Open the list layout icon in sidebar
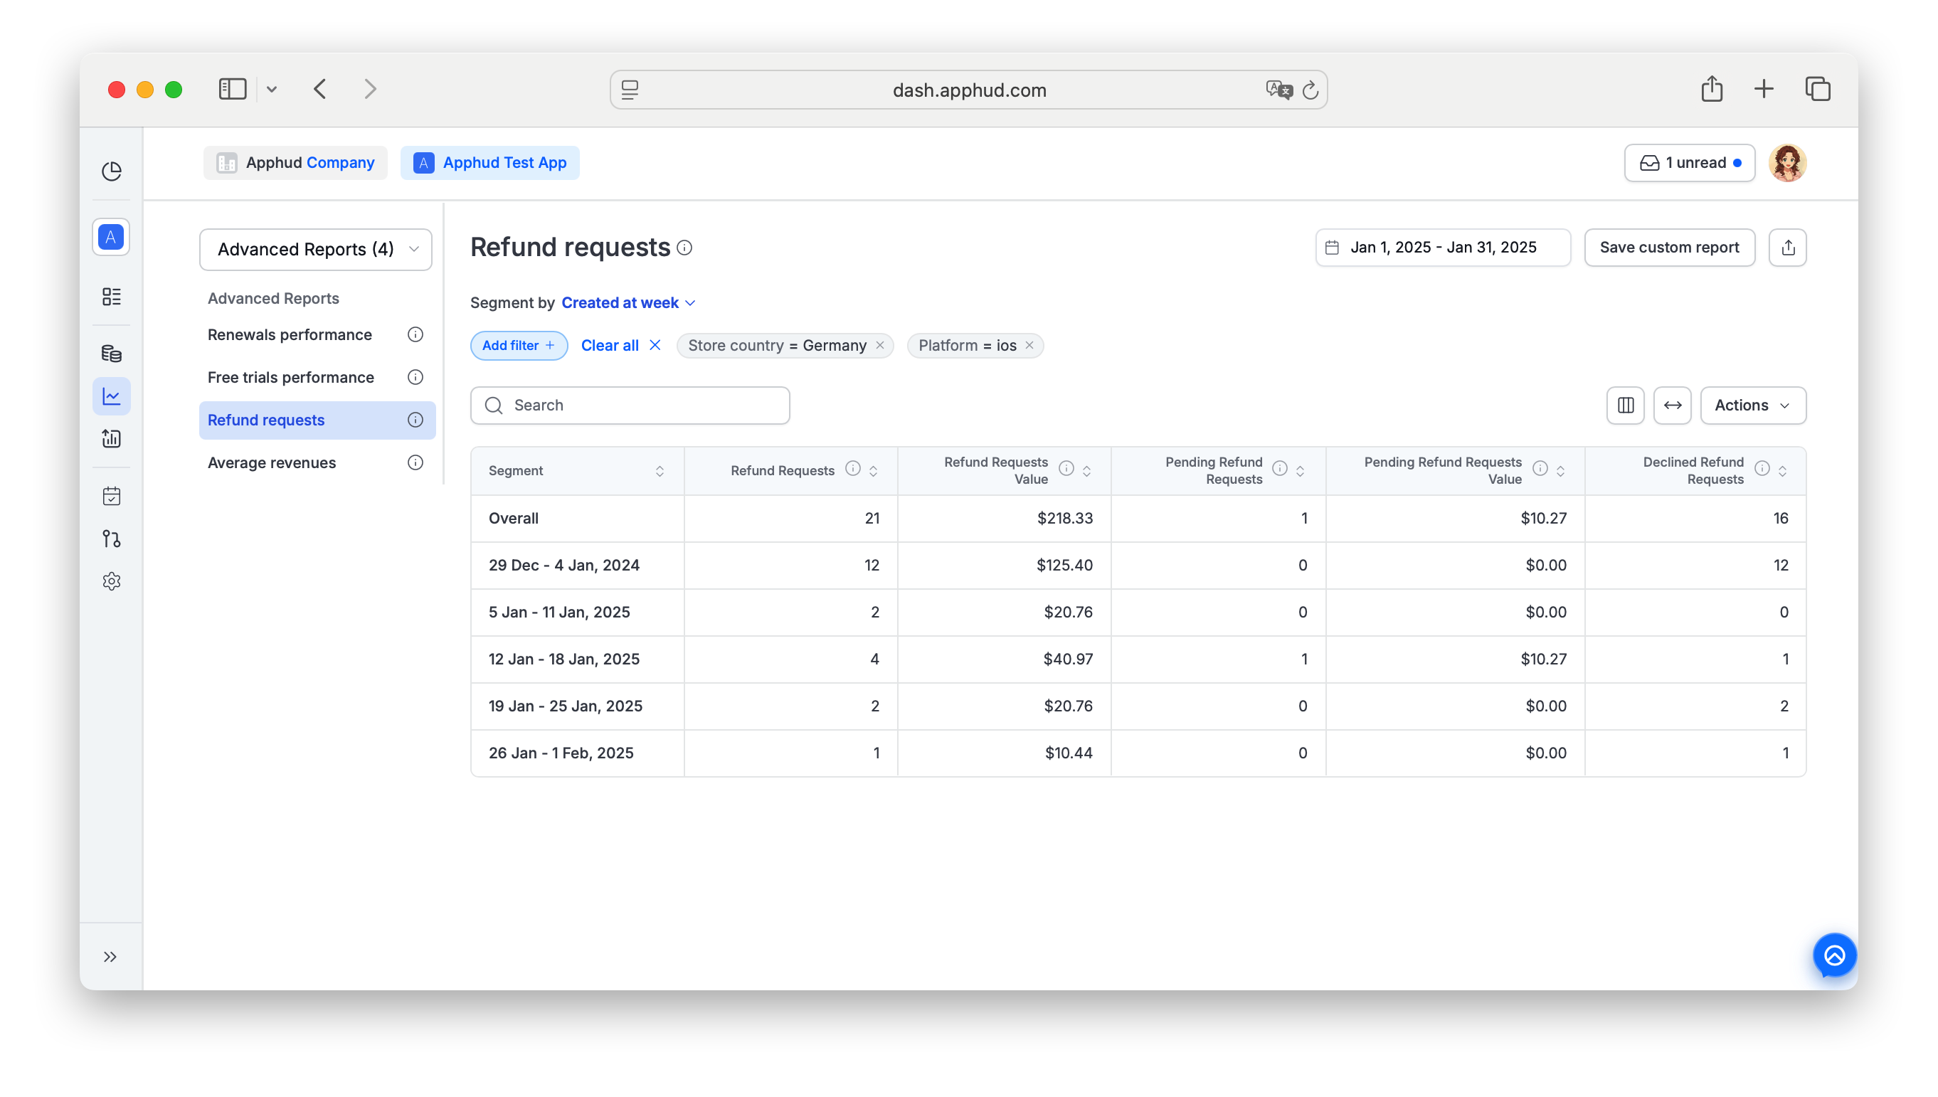The width and height of the screenshot is (1938, 1097). pos(112,296)
